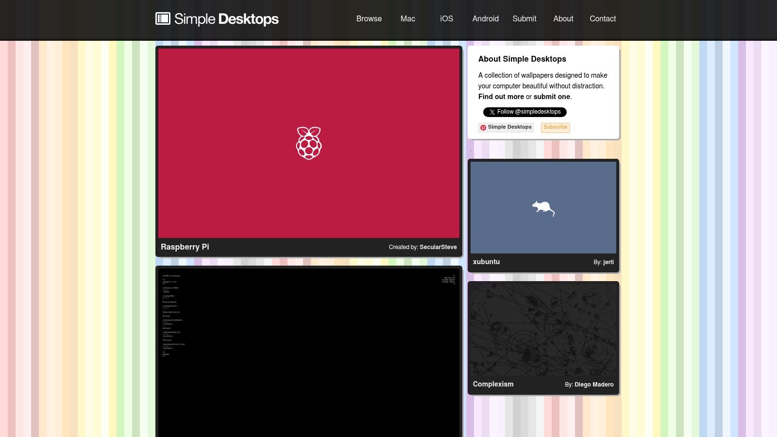Open the iOS navigation link

pos(447,18)
